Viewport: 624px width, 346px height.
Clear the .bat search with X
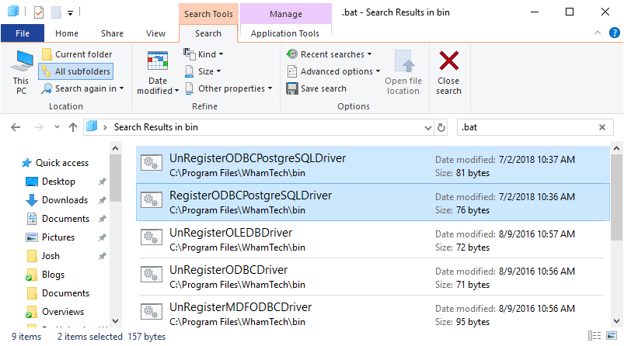(x=602, y=127)
